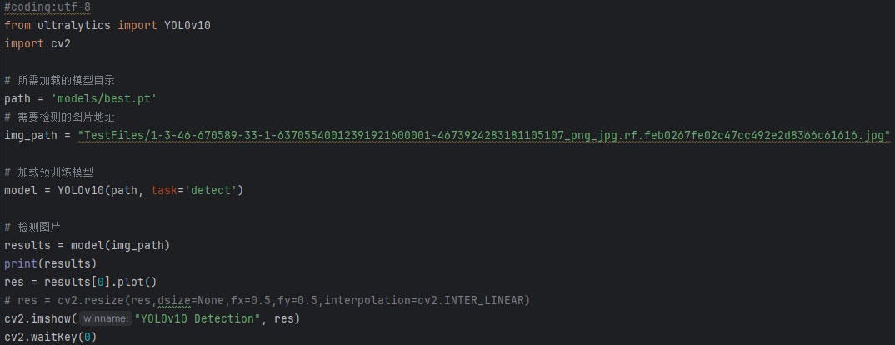The height and width of the screenshot is (345, 895).
Task: Click the comment 加载预训练模型
Action: click(57, 172)
